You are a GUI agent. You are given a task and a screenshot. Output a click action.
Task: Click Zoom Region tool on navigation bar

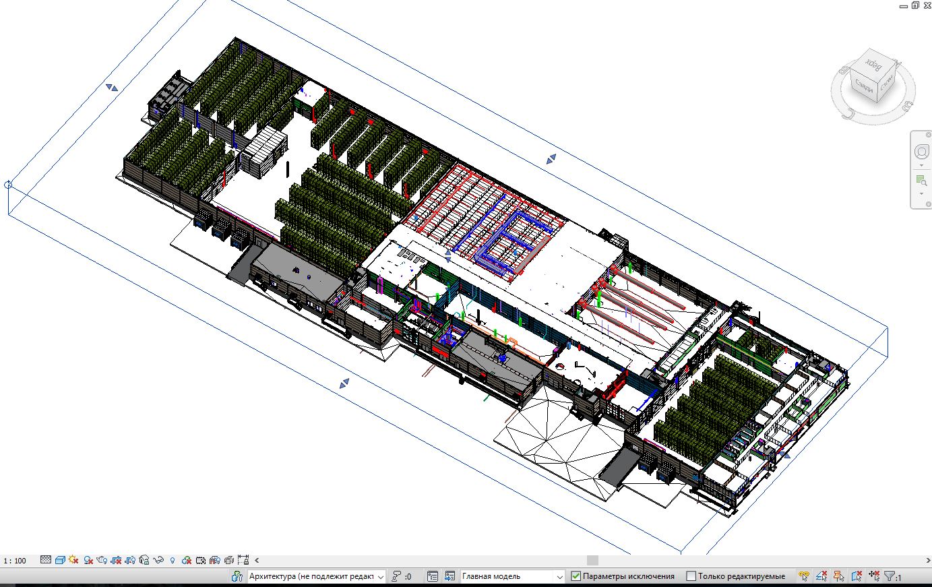[921, 181]
